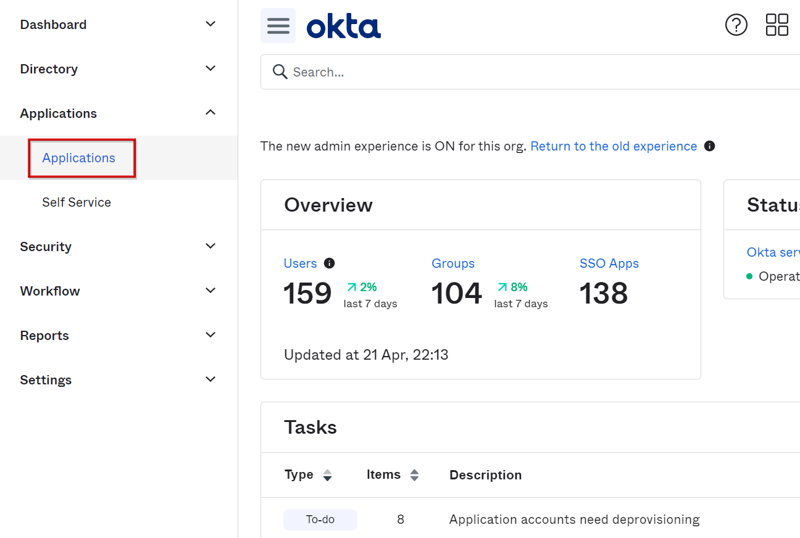Click the Okta logo

(x=344, y=27)
